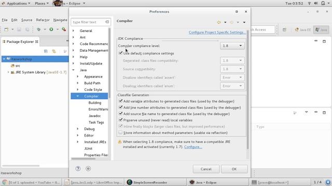Click the Run Last Tool icon in toolbar
The height and width of the screenshot is (186, 332).
[x=64, y=29]
